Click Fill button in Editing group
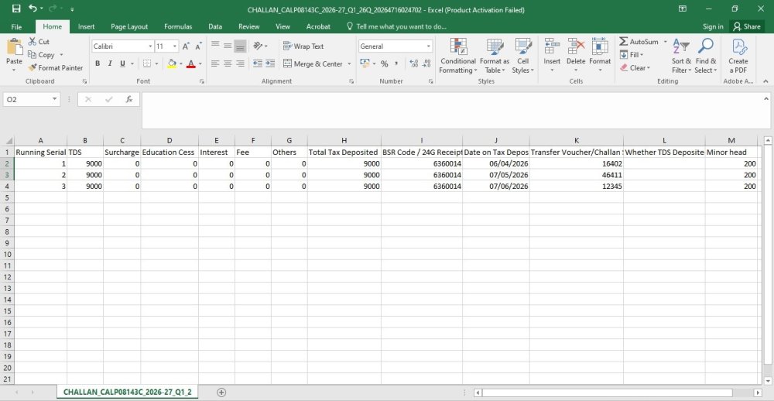The width and height of the screenshot is (774, 401). [632, 55]
